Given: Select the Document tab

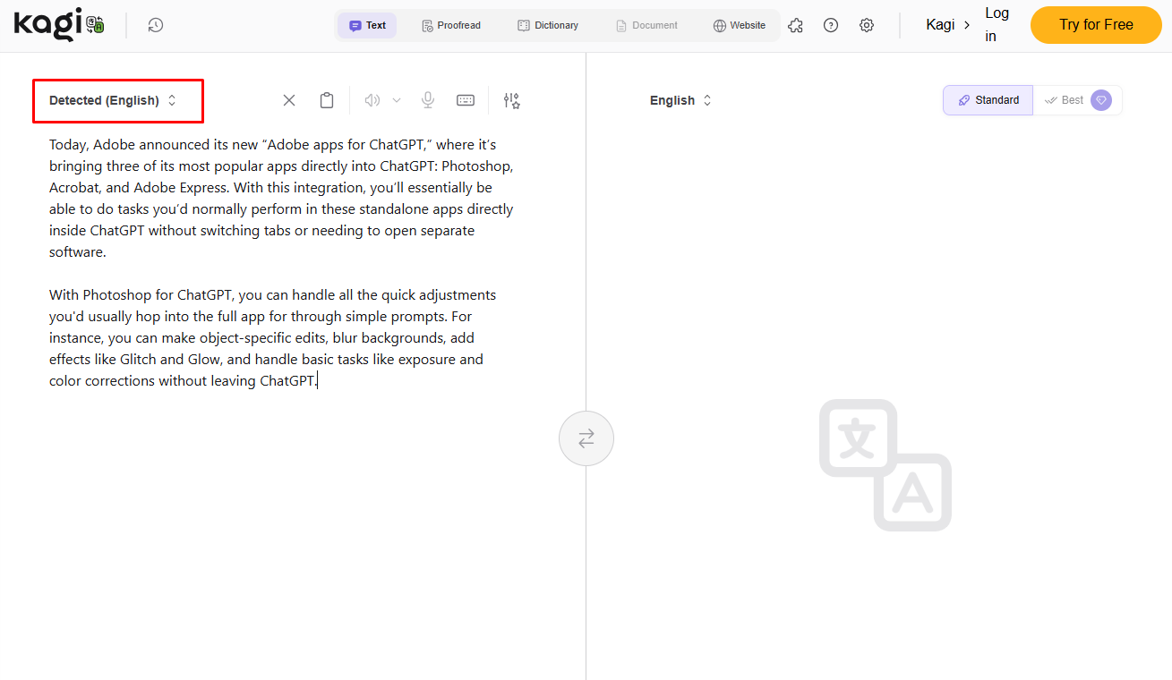Looking at the screenshot, I should coord(646,25).
